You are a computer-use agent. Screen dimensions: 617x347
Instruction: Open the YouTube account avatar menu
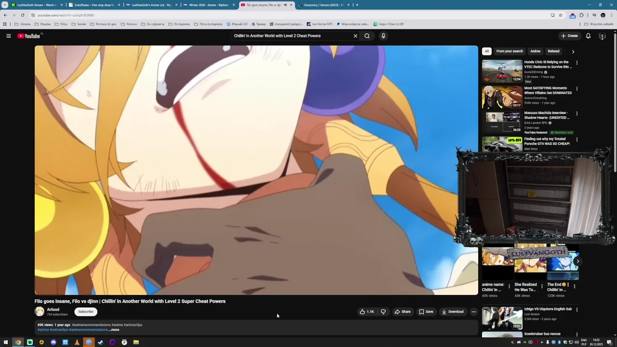pyautogui.click(x=602, y=36)
